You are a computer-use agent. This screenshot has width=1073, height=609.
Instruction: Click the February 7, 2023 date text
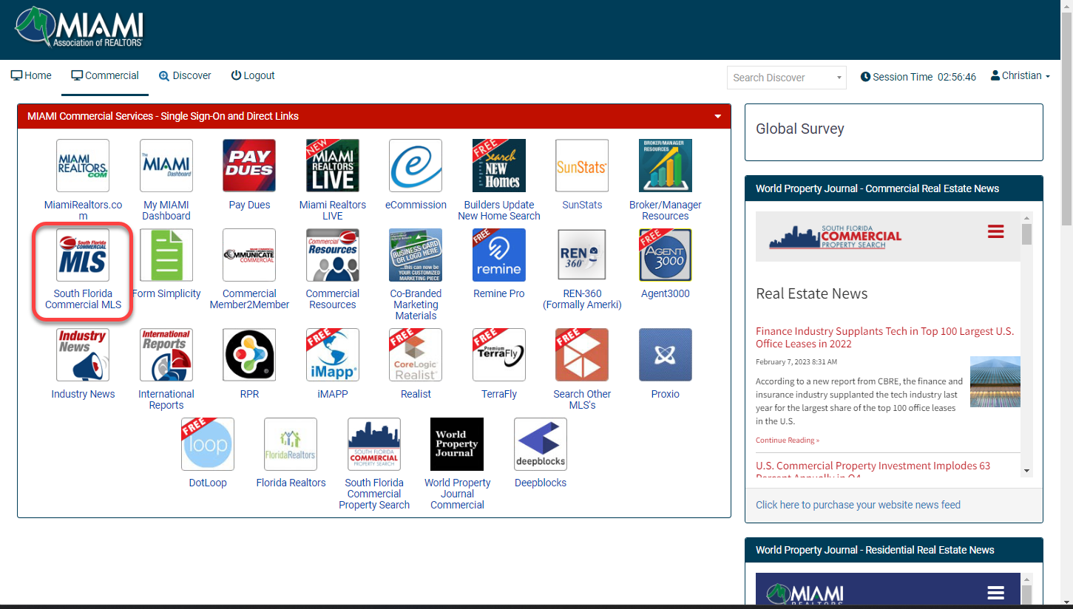pos(796,362)
